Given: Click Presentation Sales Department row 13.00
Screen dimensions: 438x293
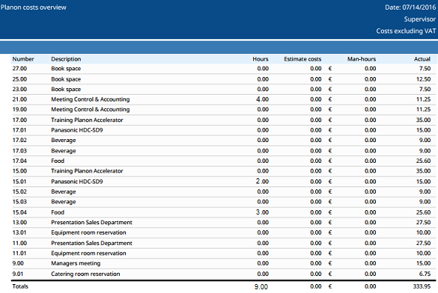Looking at the screenshot, I should pos(223,223).
